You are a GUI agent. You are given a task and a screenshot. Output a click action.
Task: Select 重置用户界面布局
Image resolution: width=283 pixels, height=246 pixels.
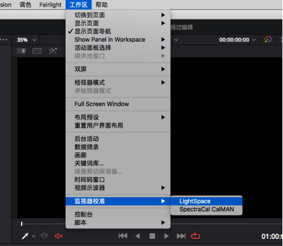(118, 126)
